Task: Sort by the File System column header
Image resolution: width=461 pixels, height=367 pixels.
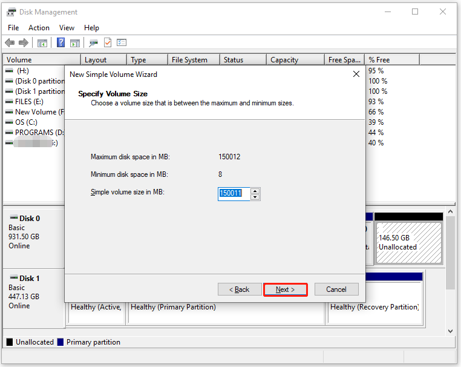Action: [194, 60]
